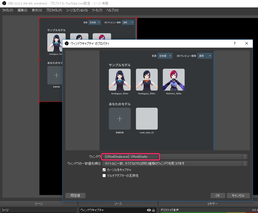Expand the 3Dプレビュー画質 通常 dropdown in dialog
Viewport: 258px width, 213px height.
coord(205,56)
